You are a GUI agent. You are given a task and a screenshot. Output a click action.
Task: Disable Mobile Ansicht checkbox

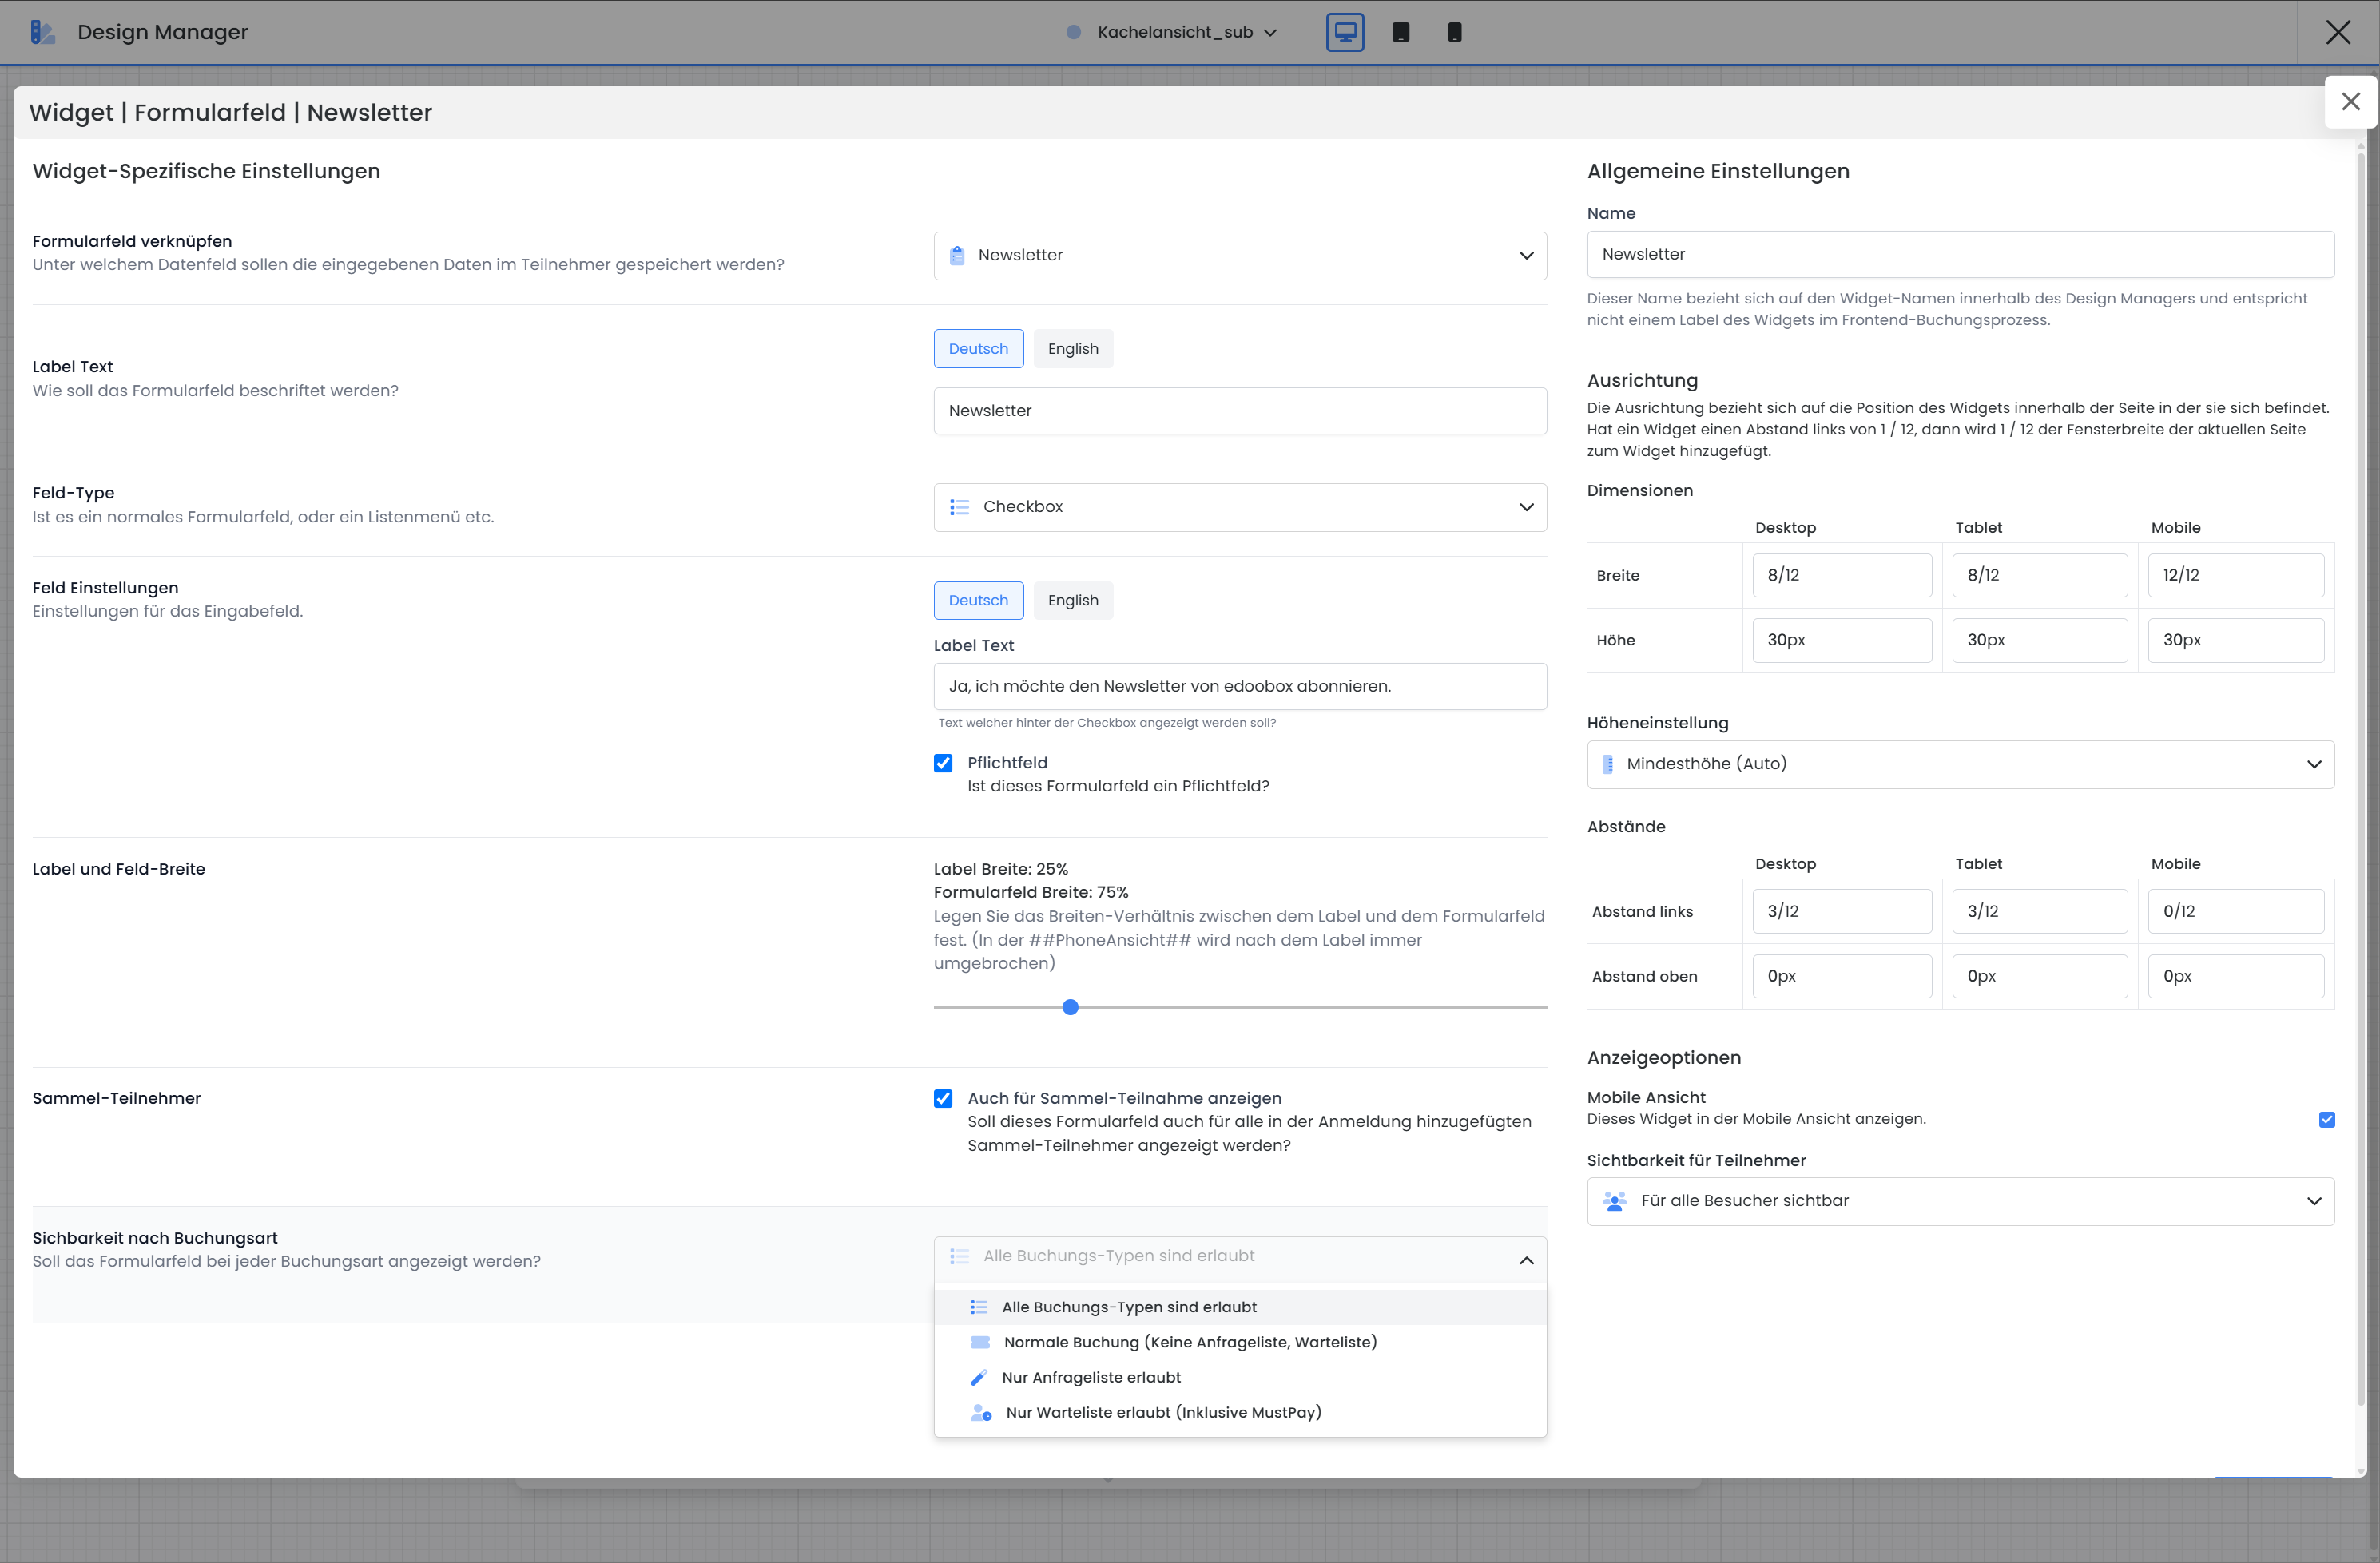point(2326,1119)
